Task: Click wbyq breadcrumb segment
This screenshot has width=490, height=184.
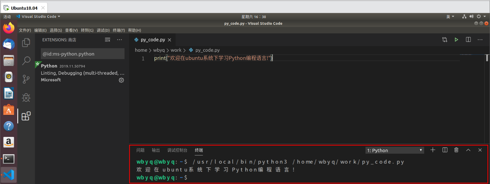Action: 159,50
